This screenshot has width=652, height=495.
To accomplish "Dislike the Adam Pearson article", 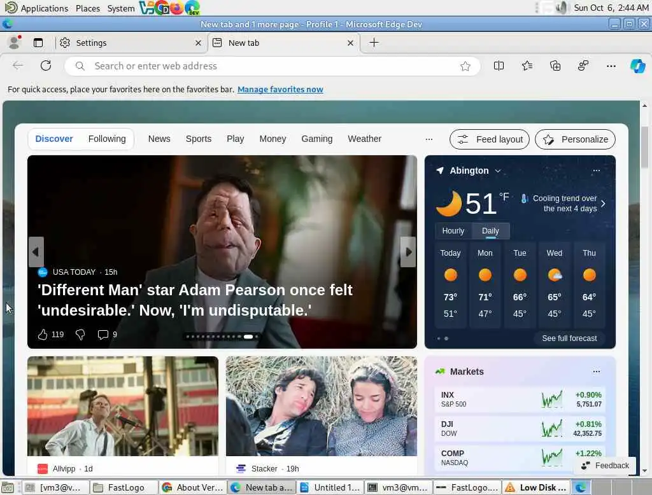I will click(80, 335).
